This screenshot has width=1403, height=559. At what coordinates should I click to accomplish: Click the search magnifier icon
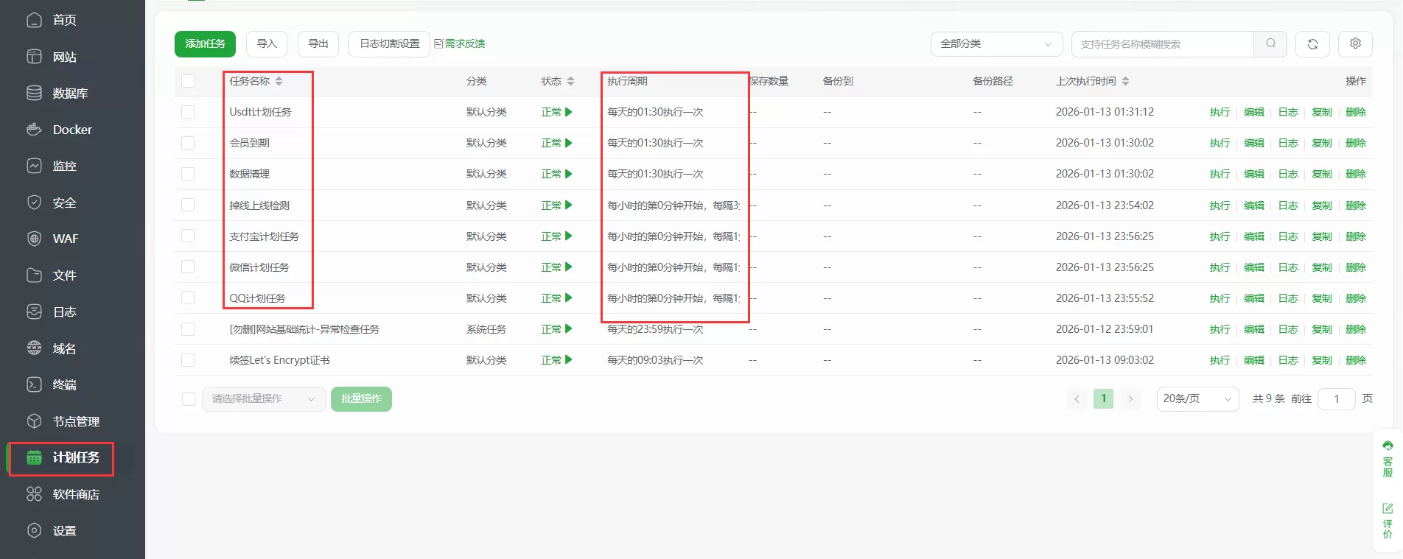pyautogui.click(x=1270, y=43)
